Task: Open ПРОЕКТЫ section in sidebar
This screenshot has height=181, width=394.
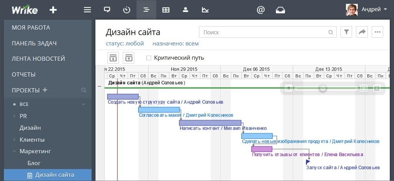Action: pyautogui.click(x=26, y=90)
